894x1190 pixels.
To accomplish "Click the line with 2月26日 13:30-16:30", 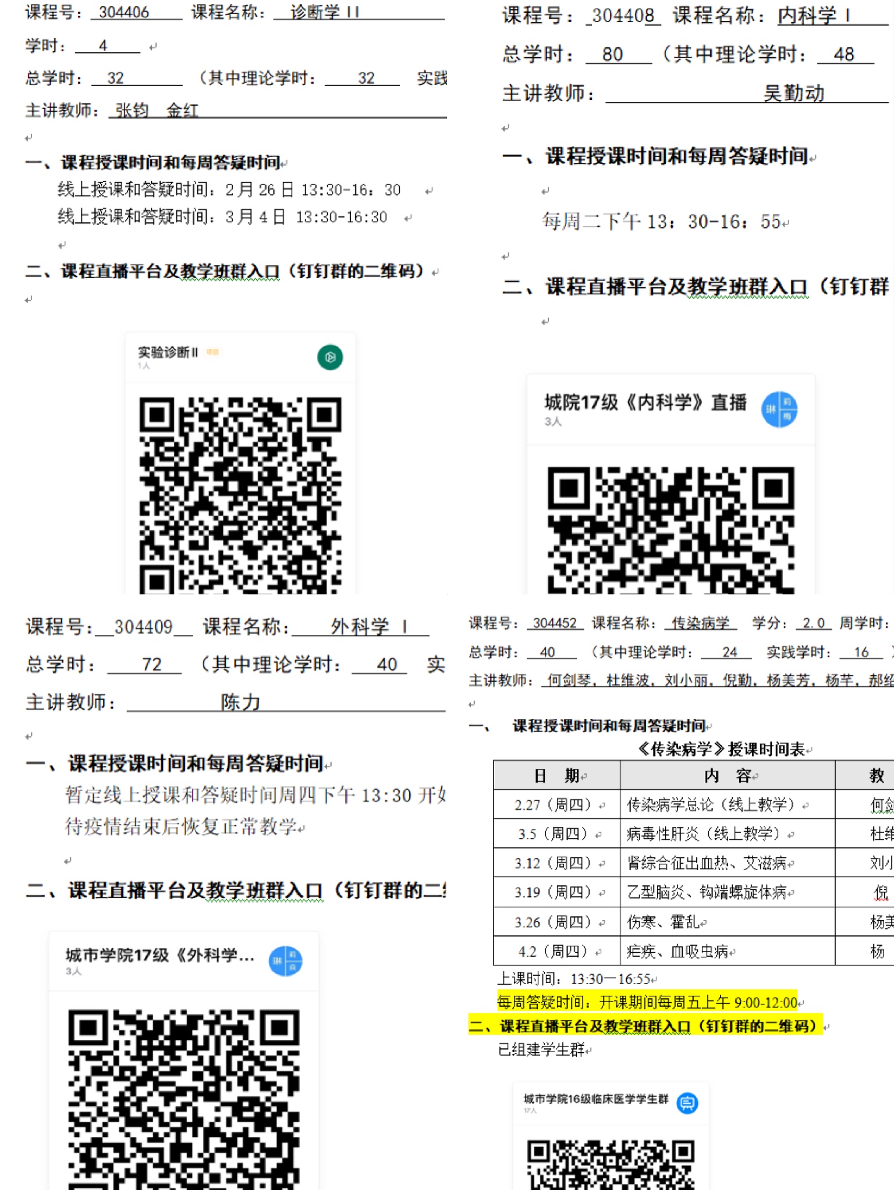I will 229,190.
